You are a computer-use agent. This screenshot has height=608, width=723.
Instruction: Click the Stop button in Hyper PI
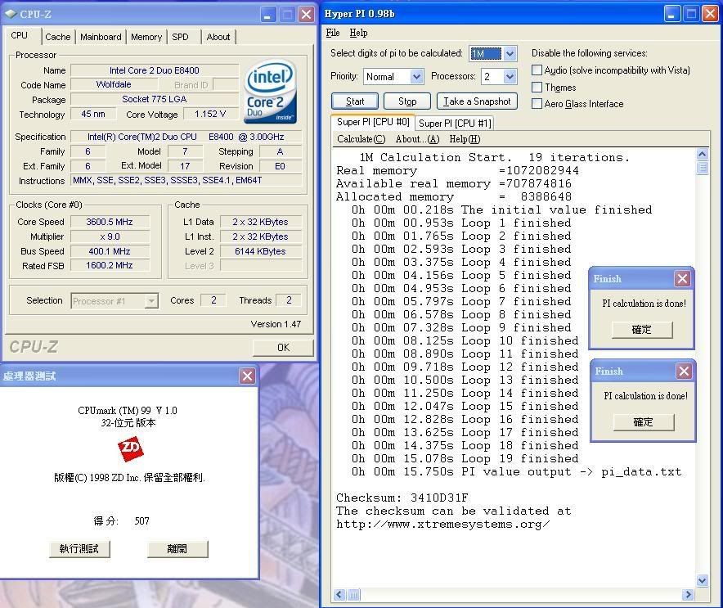pos(407,101)
